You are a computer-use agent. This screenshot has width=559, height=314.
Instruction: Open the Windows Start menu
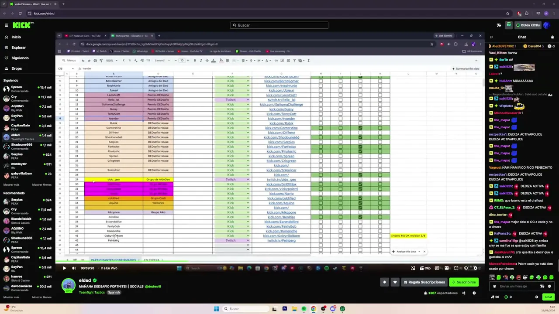(216, 309)
